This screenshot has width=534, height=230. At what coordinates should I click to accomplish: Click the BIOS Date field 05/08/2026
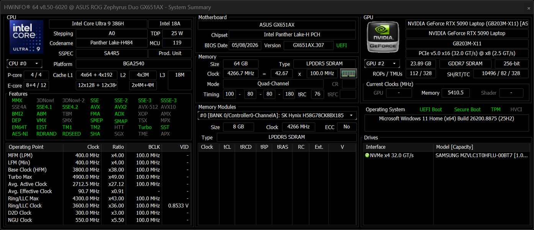245,45
